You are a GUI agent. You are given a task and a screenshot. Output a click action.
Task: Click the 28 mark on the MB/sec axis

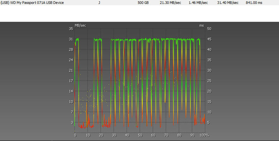pos(71,49)
